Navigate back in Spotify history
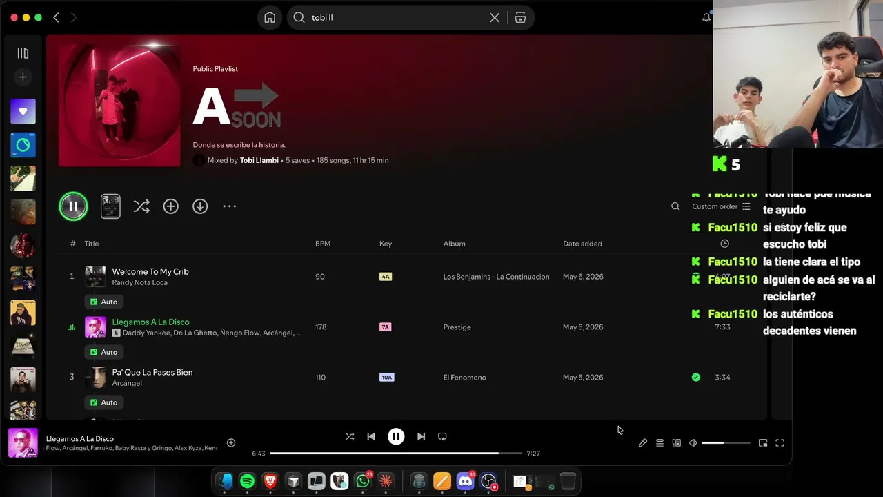Image resolution: width=883 pixels, height=497 pixels. pos(57,18)
